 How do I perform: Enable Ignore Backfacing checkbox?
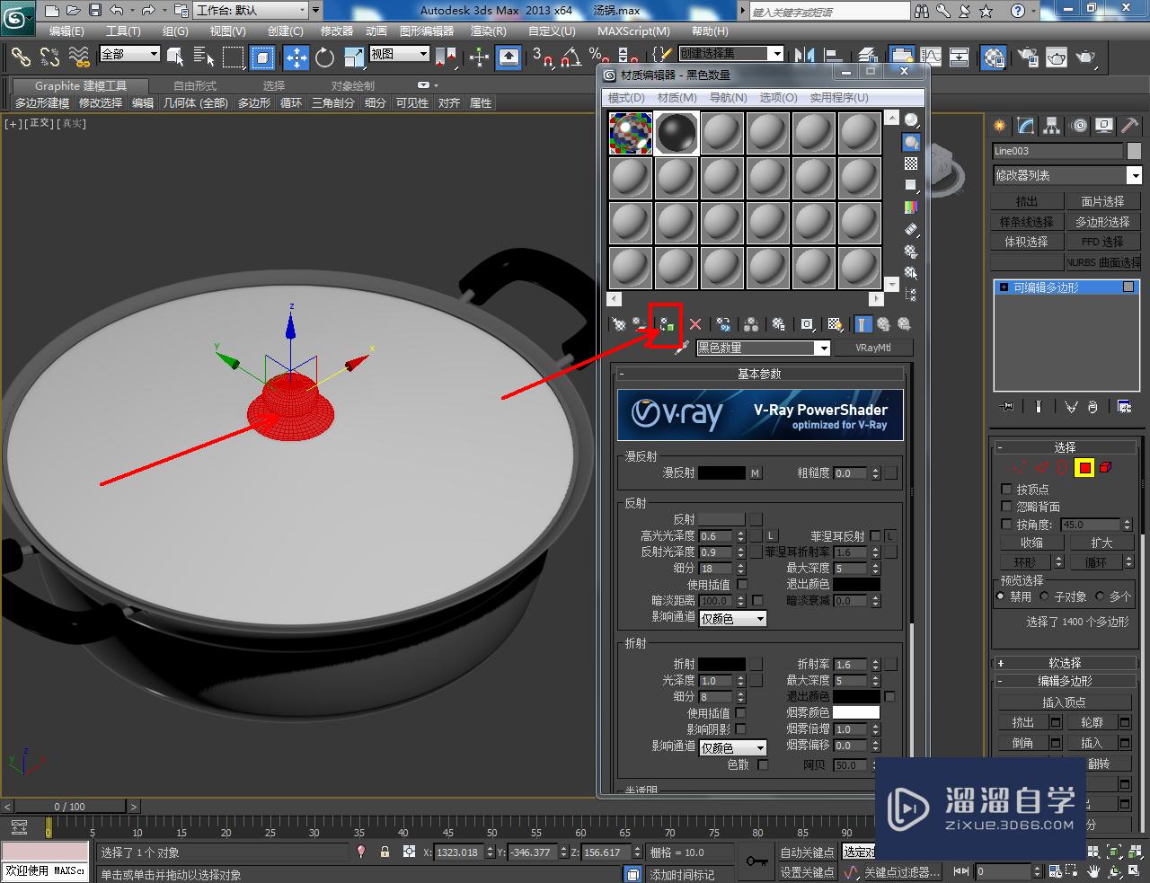[x=1006, y=507]
